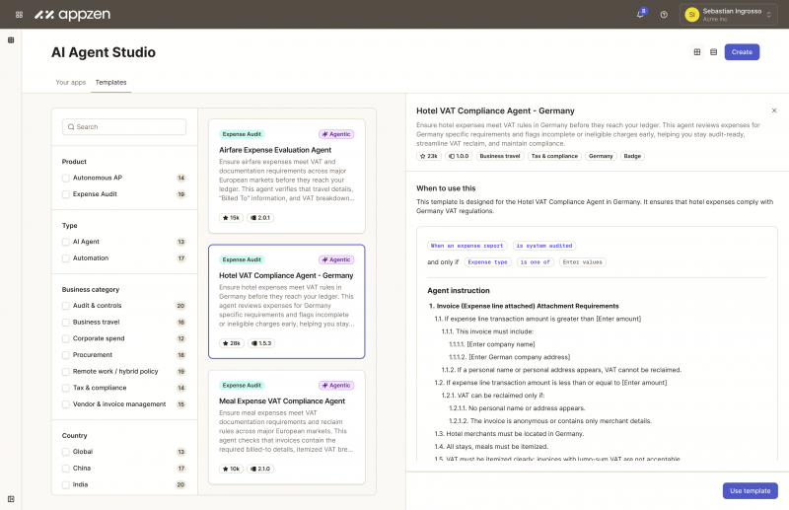Switch to list view layout
The height and width of the screenshot is (510, 789).
(713, 52)
